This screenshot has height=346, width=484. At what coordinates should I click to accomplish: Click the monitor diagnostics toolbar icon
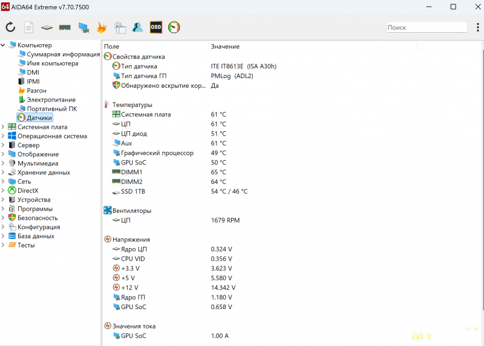coord(83,27)
